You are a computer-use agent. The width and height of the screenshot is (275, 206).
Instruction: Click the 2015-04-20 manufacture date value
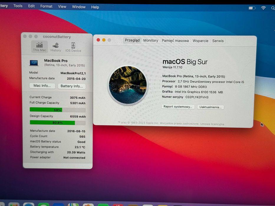[76, 79]
